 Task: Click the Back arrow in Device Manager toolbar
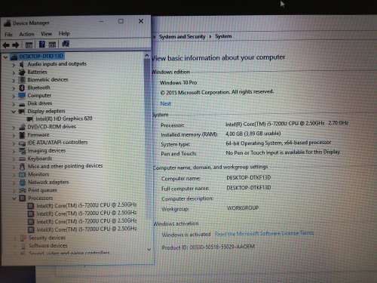[6, 45]
